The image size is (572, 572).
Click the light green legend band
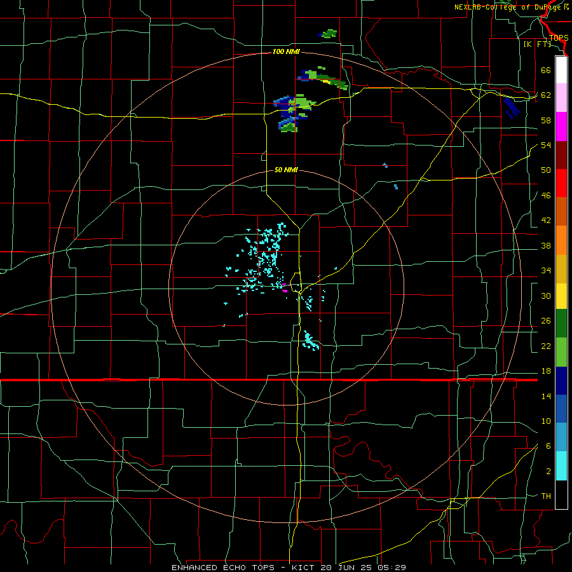pyautogui.click(x=561, y=352)
